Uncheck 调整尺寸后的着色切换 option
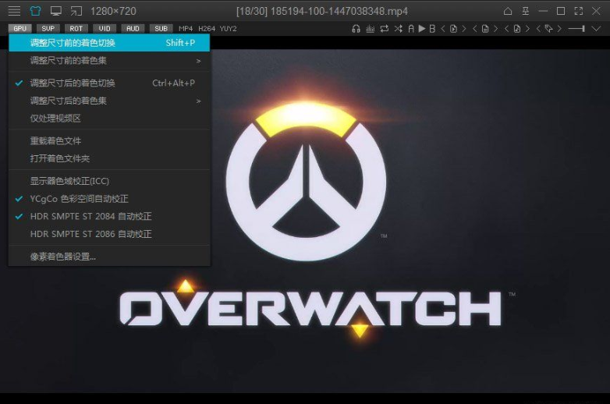 (73, 83)
